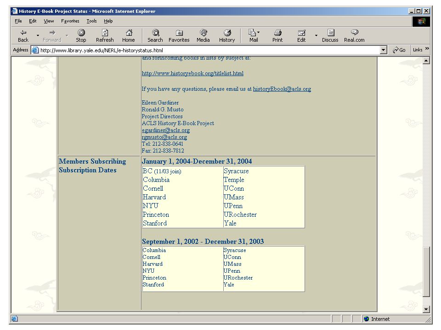Go Back using the toolbar arrow
The width and height of the screenshot is (441, 330).
(23, 36)
